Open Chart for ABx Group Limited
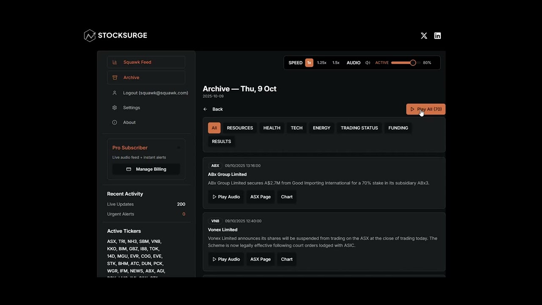The height and width of the screenshot is (305, 542). (287, 197)
